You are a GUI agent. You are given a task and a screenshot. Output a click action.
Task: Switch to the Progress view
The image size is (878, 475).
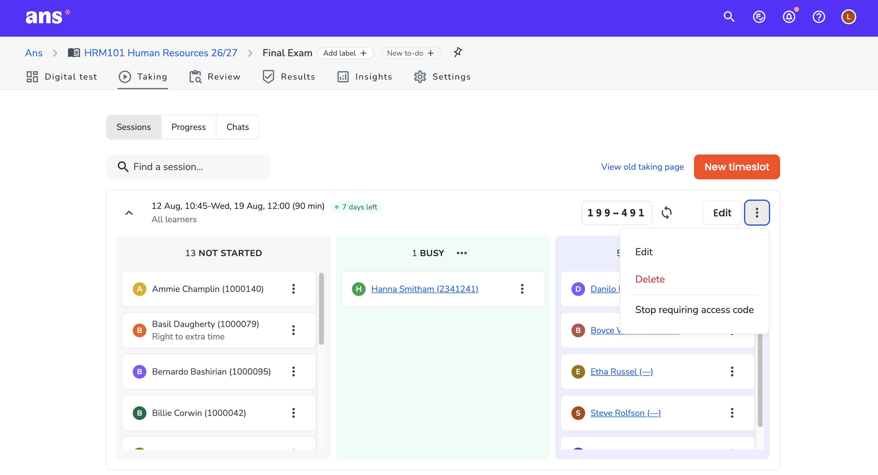click(x=188, y=127)
